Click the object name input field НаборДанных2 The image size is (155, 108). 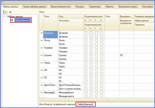tap(115, 104)
